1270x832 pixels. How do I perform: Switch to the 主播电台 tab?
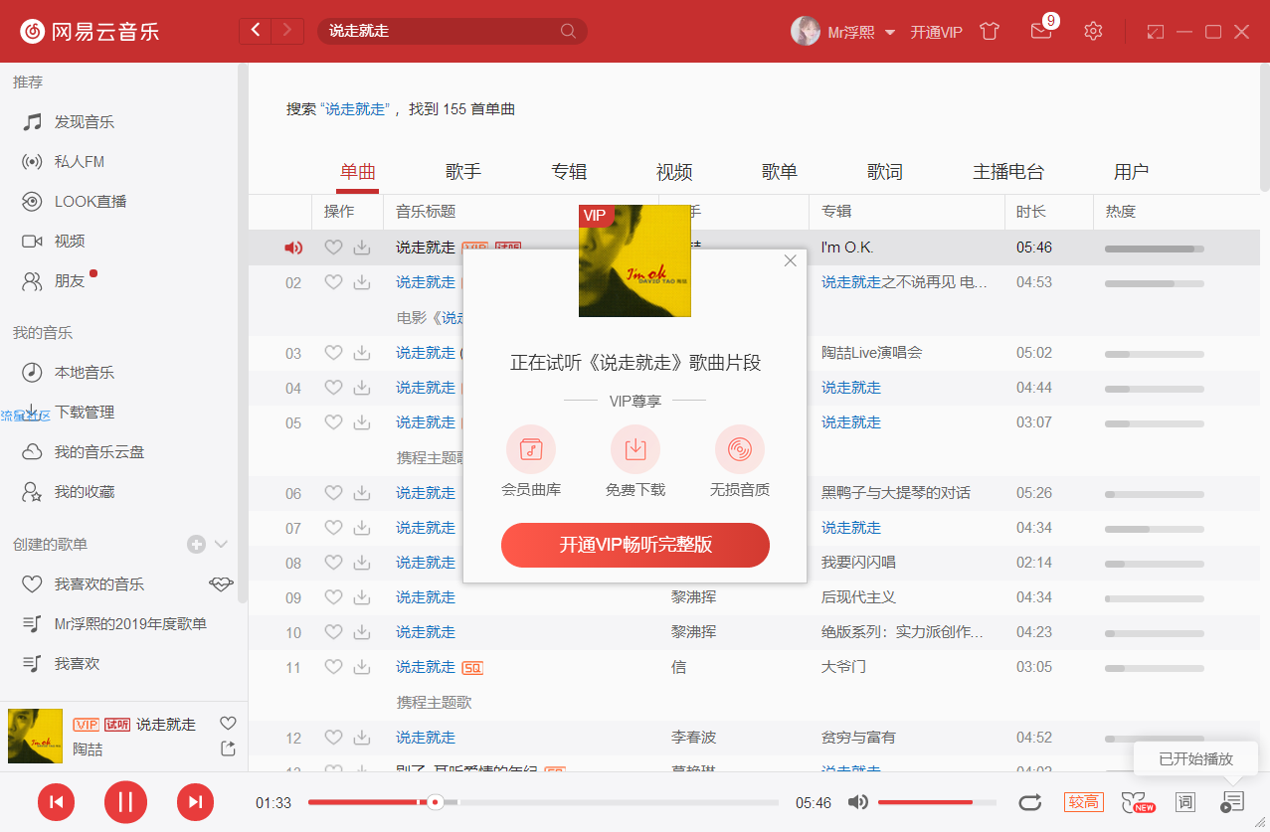point(1008,172)
